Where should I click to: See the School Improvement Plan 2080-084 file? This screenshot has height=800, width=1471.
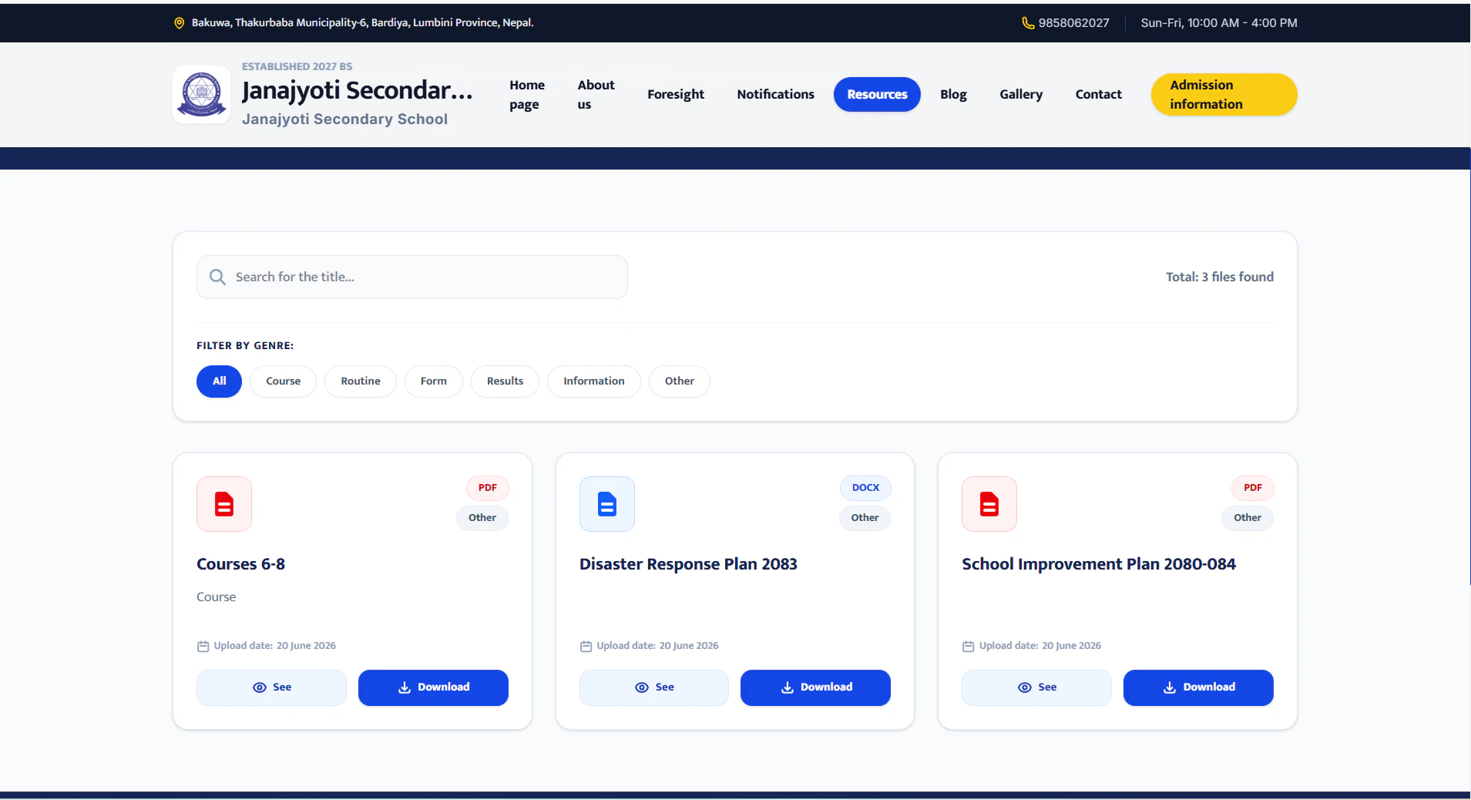pyautogui.click(x=1036, y=687)
